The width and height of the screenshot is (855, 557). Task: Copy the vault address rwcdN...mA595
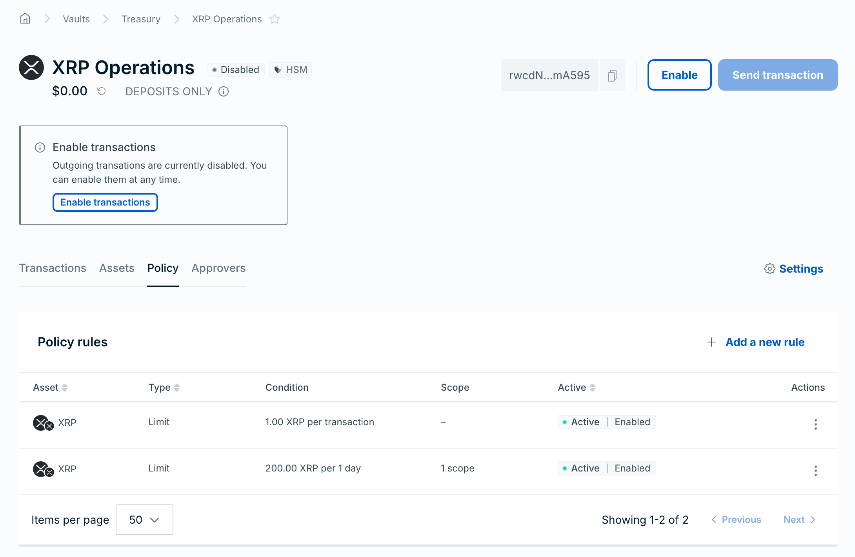[612, 75]
